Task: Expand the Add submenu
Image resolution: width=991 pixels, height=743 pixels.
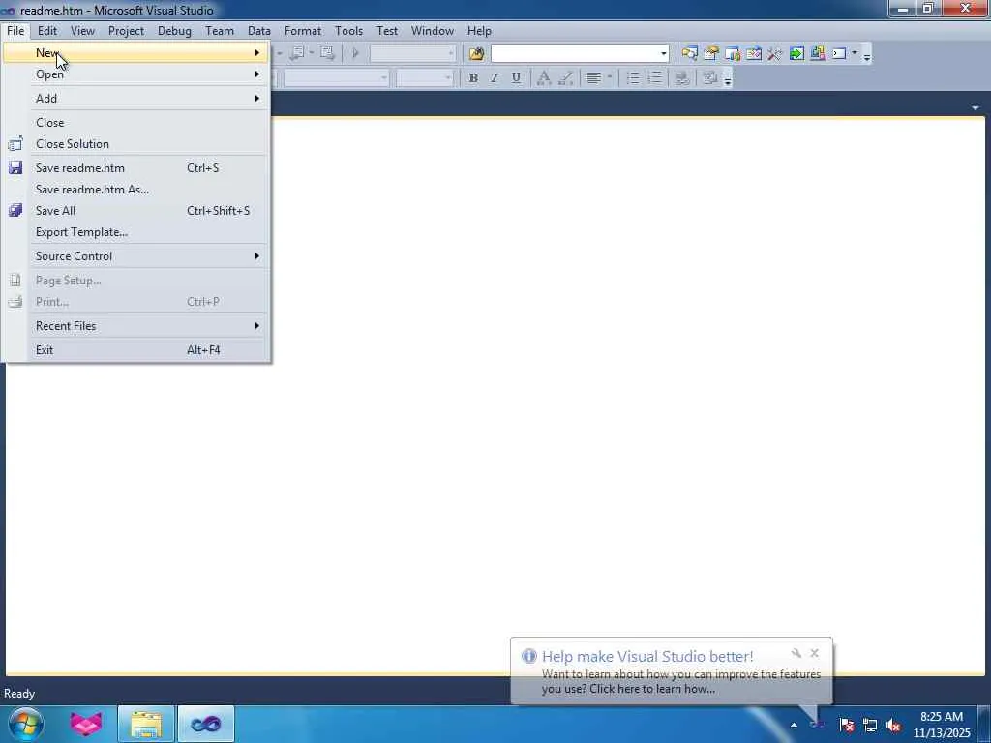Action: click(x=136, y=98)
